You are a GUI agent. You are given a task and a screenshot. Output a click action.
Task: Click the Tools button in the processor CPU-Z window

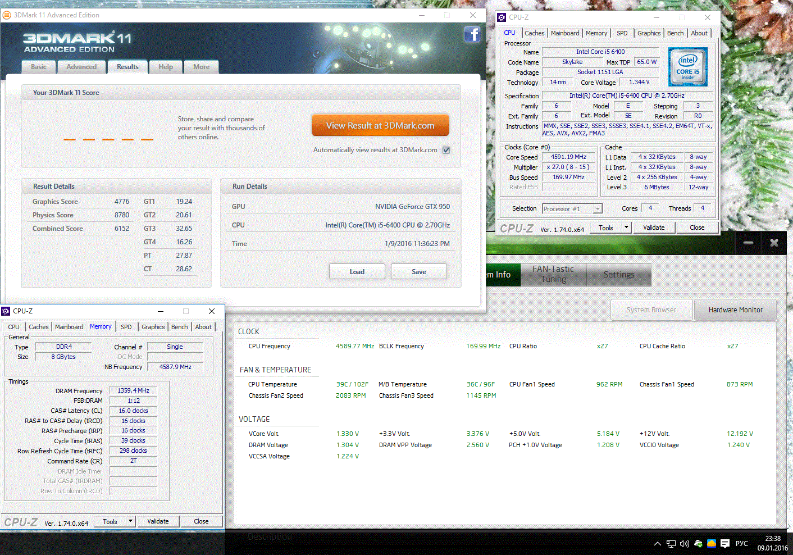coord(606,228)
